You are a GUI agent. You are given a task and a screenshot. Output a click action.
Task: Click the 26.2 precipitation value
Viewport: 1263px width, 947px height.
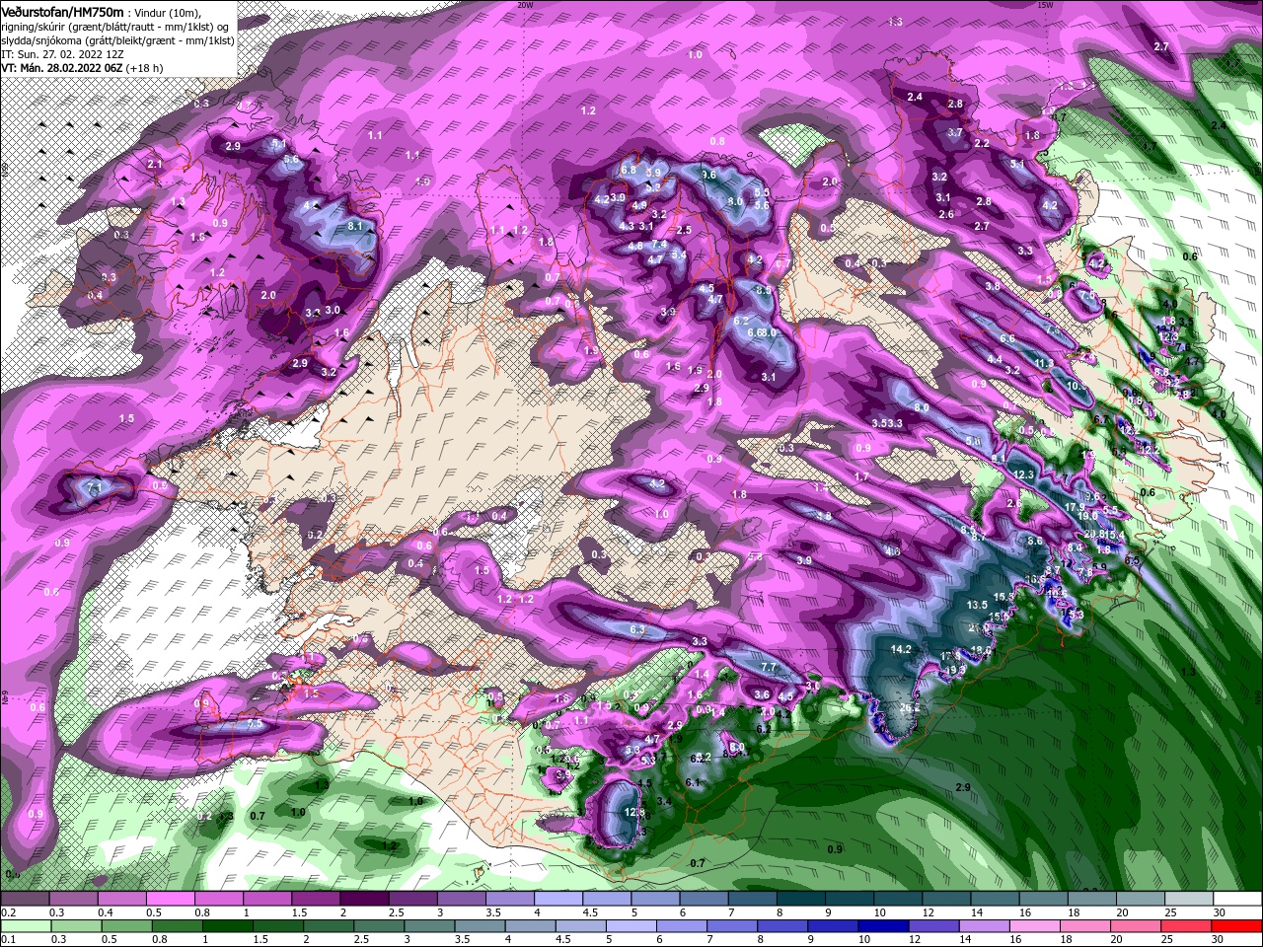click(x=910, y=707)
